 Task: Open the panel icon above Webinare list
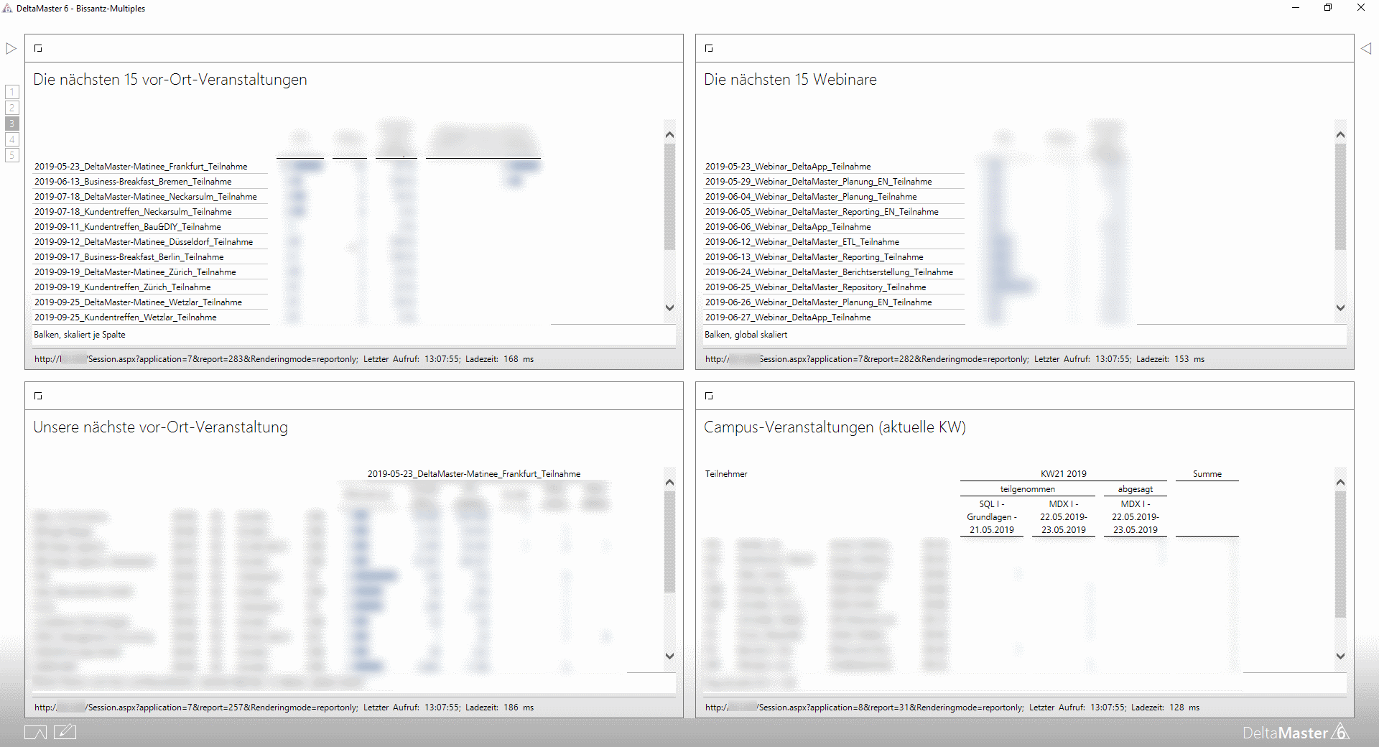tap(709, 48)
